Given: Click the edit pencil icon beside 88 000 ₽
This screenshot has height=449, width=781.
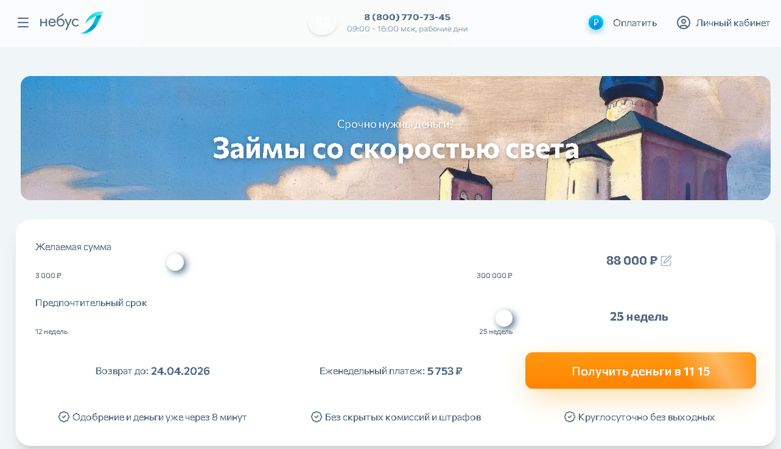Looking at the screenshot, I should 666,261.
